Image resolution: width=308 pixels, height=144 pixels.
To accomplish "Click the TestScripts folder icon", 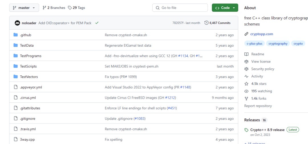I will coord(16,66).
